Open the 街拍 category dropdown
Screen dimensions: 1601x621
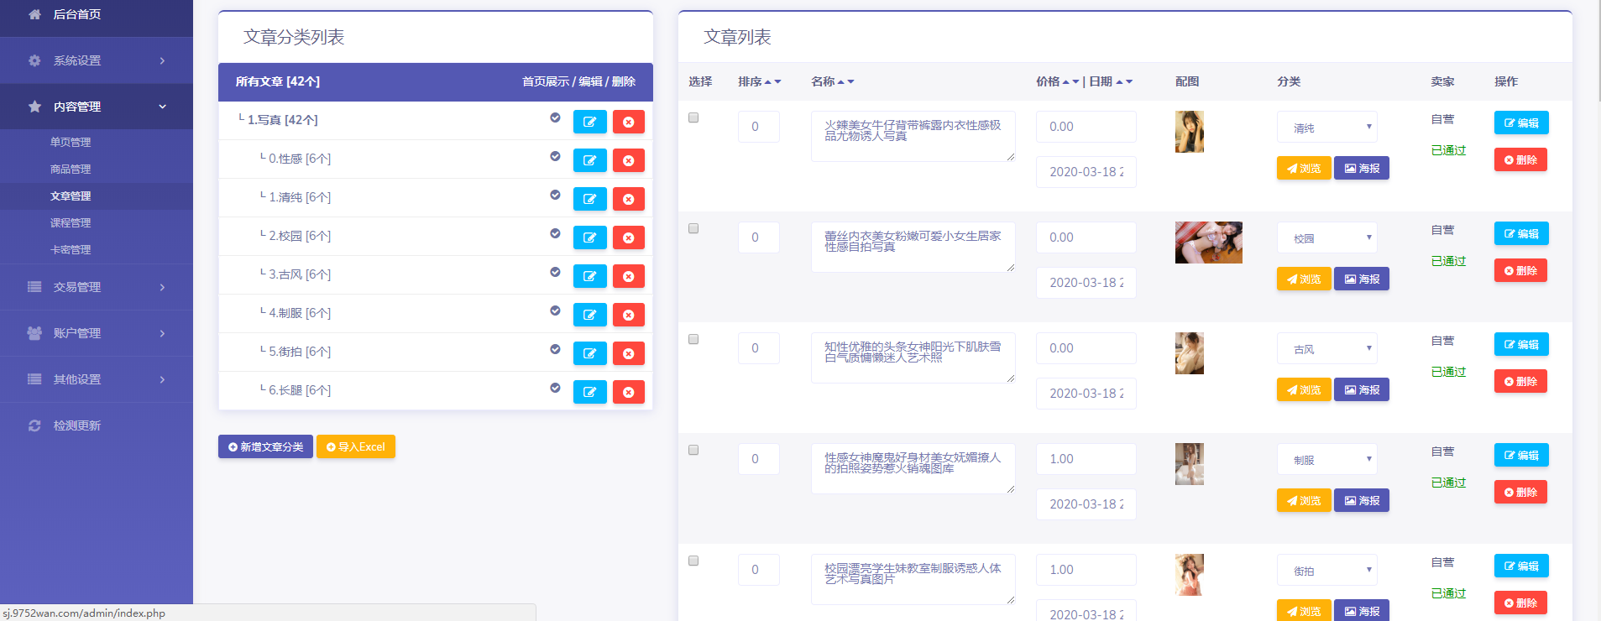point(1327,571)
